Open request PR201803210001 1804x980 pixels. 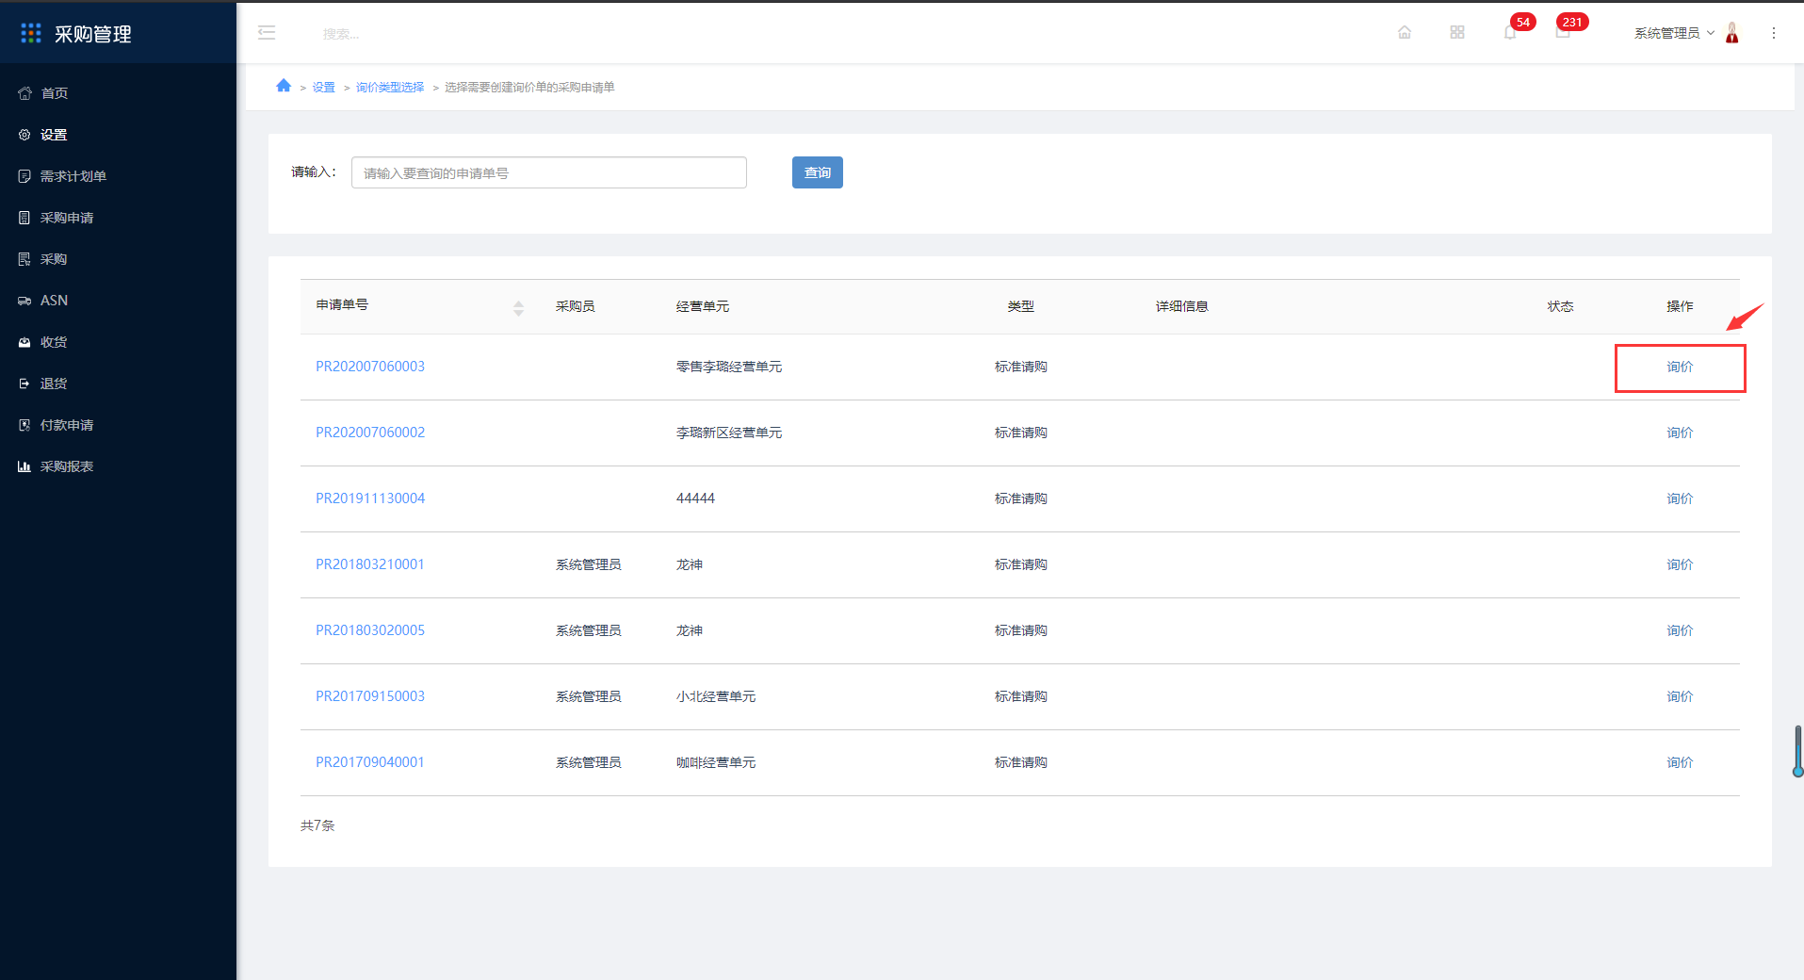370,564
